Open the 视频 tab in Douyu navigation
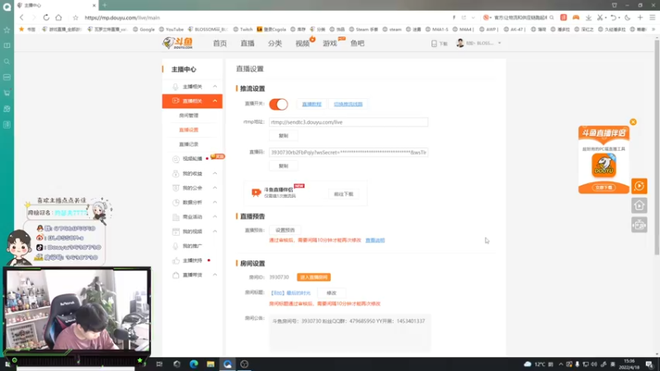The width and height of the screenshot is (660, 371). [x=302, y=44]
